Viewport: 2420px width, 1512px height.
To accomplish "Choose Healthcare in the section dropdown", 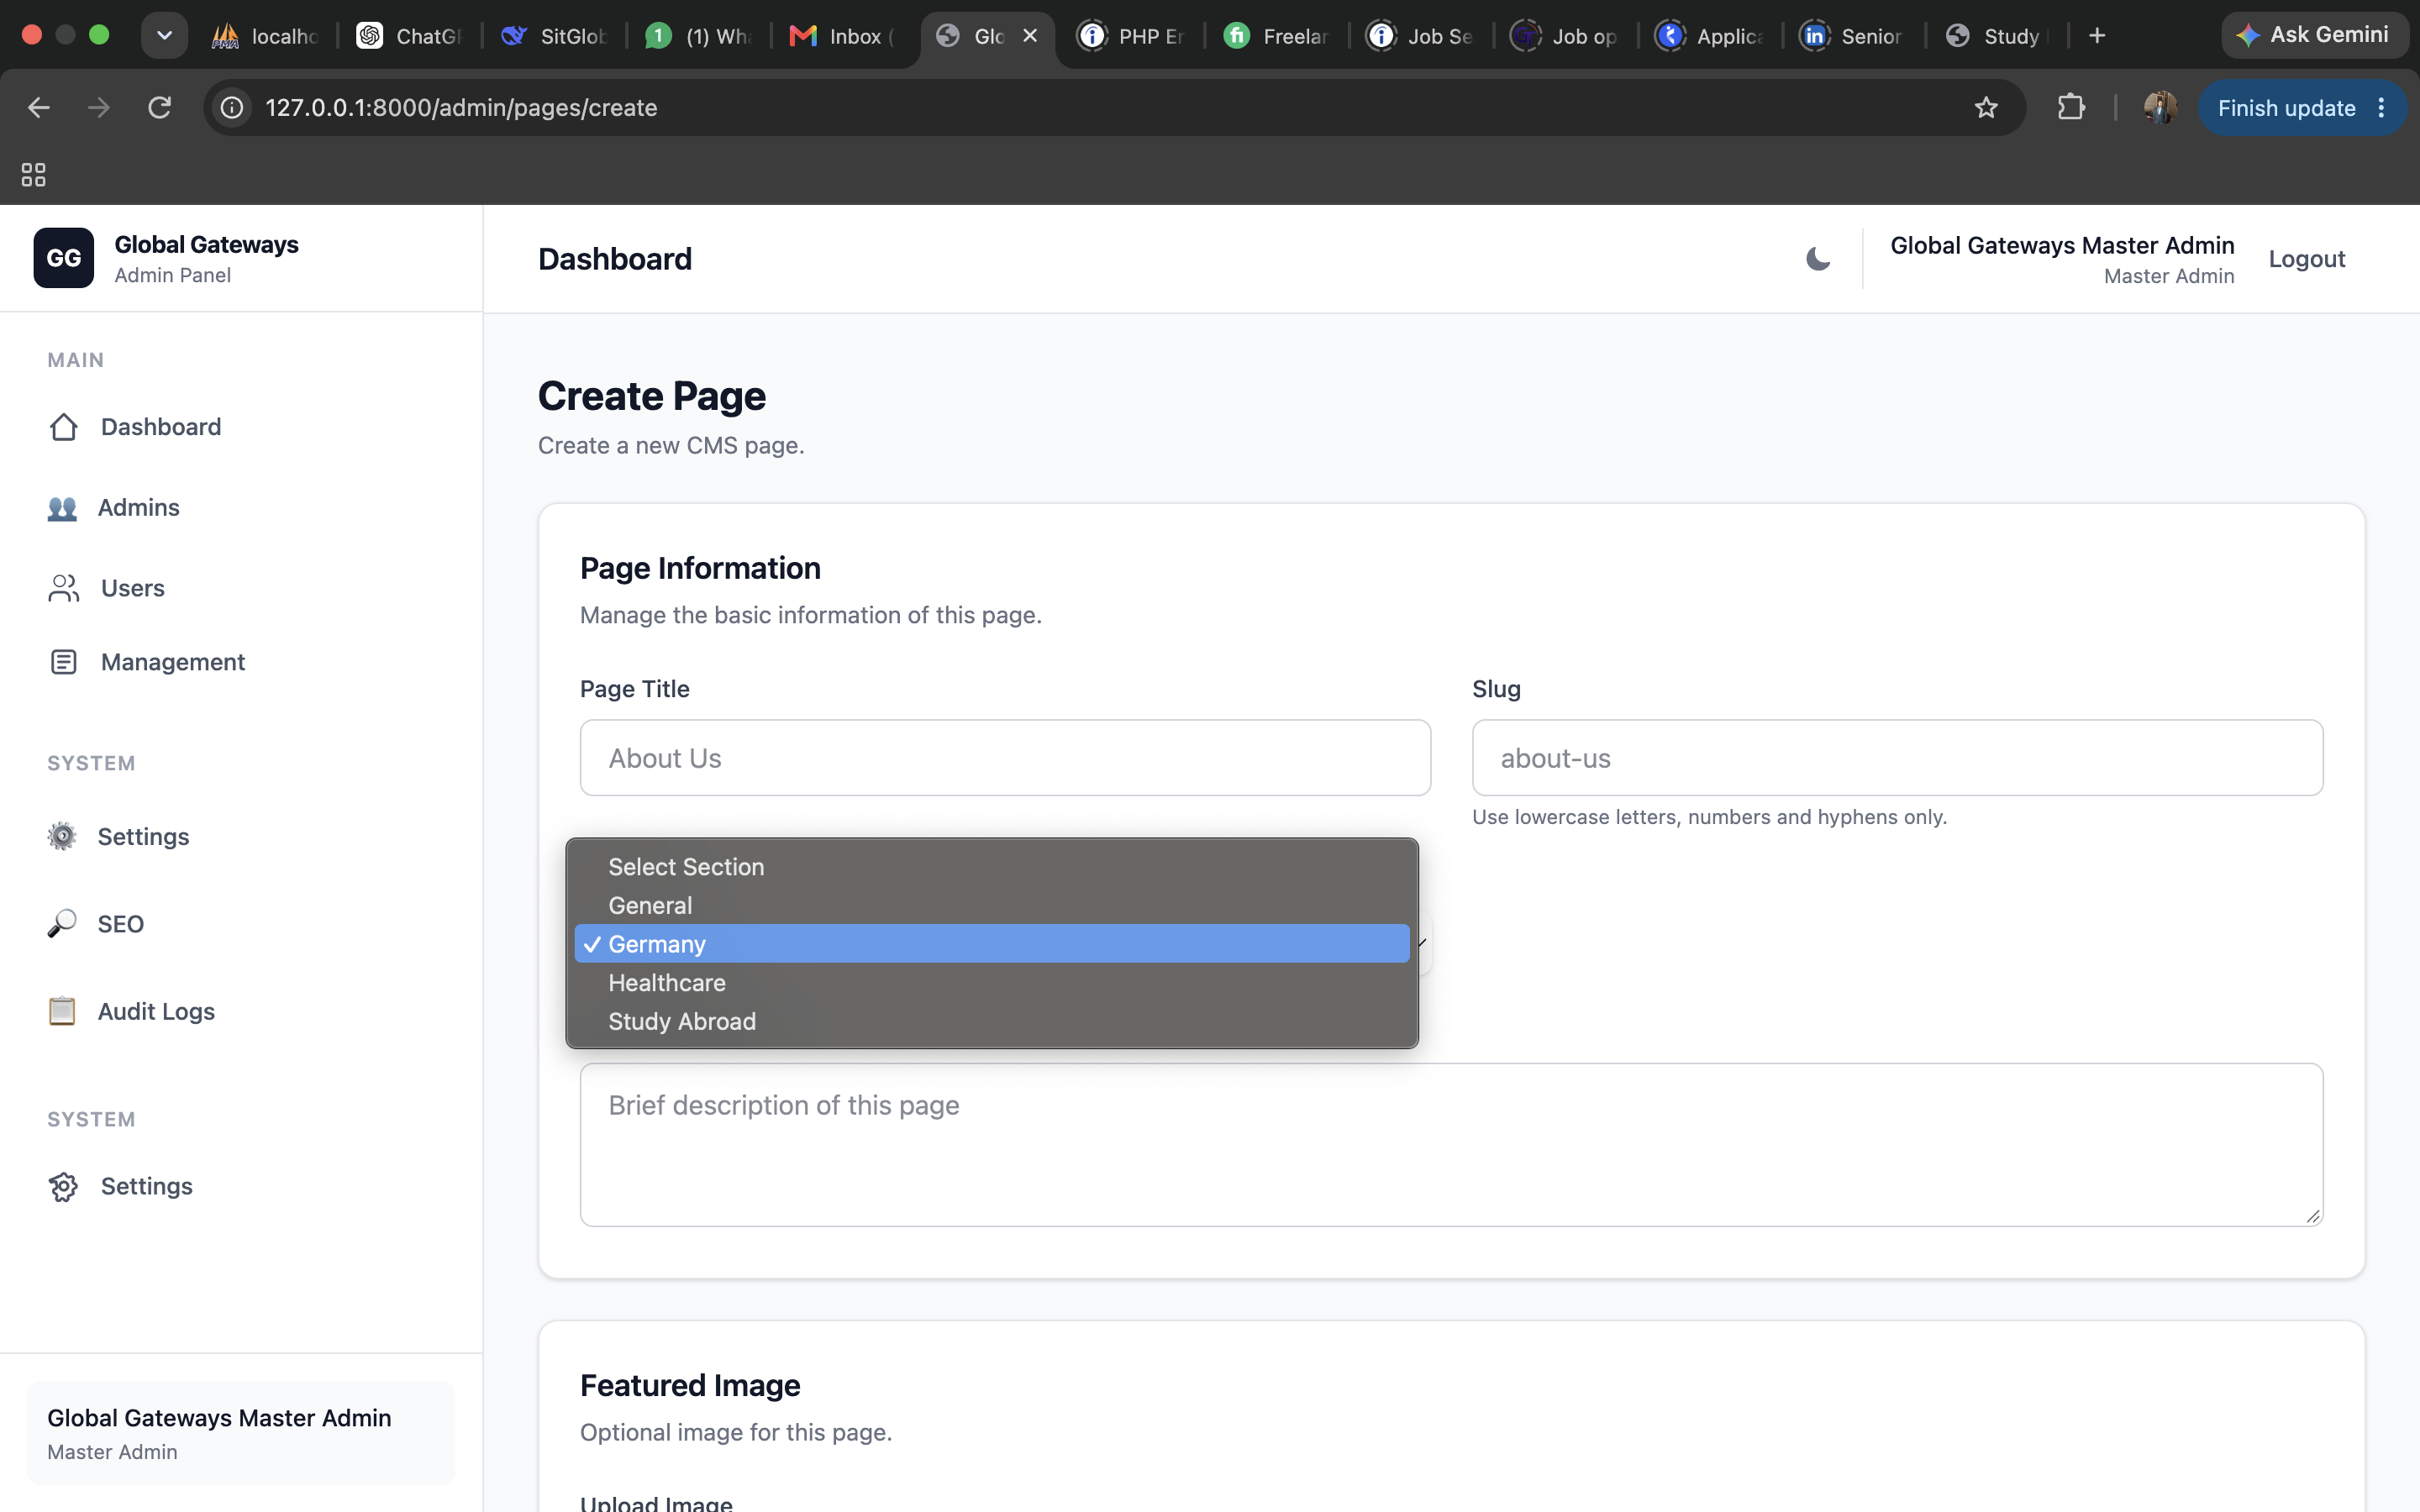I will 992,983.
